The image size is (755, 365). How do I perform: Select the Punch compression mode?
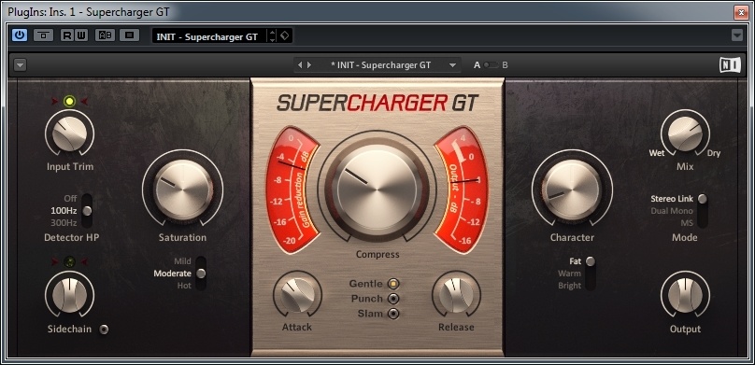394,299
